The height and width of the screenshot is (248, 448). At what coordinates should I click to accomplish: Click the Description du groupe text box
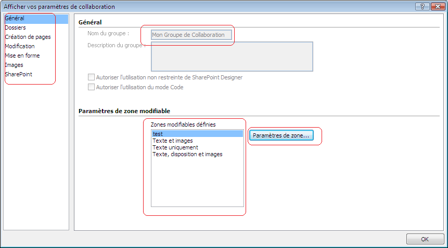(232, 56)
